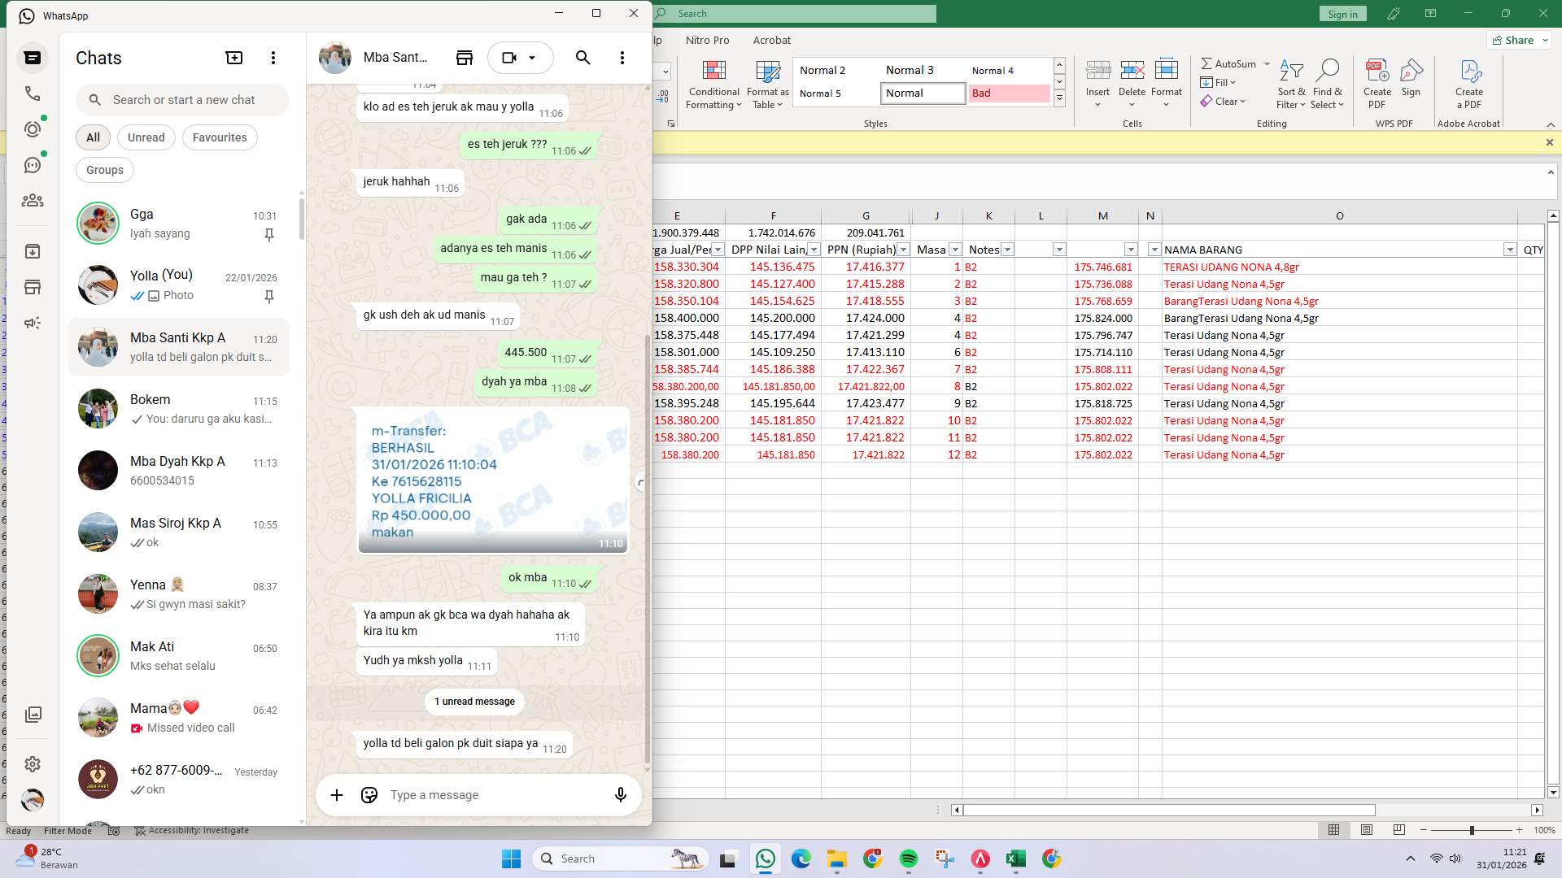Click the Sign in button in Excel
1562x878 pixels.
[1342, 13]
